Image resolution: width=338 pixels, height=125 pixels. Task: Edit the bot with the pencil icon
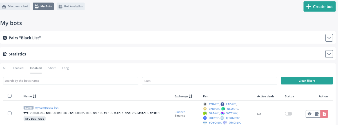317,114
